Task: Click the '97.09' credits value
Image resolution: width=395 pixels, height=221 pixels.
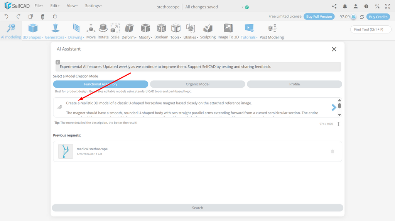Action: (344, 17)
